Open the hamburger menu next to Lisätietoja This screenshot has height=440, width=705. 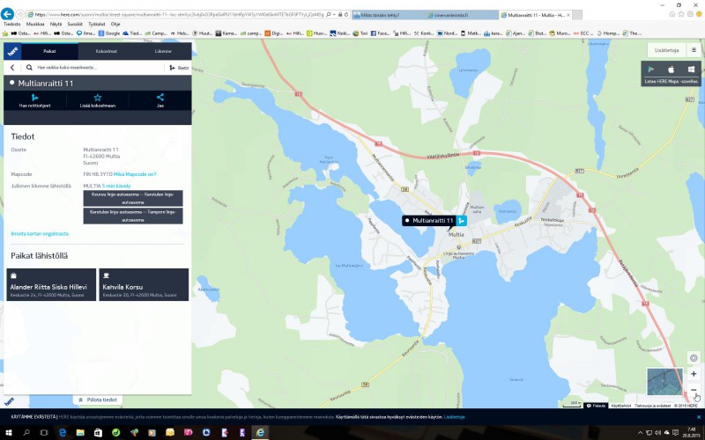tap(693, 49)
